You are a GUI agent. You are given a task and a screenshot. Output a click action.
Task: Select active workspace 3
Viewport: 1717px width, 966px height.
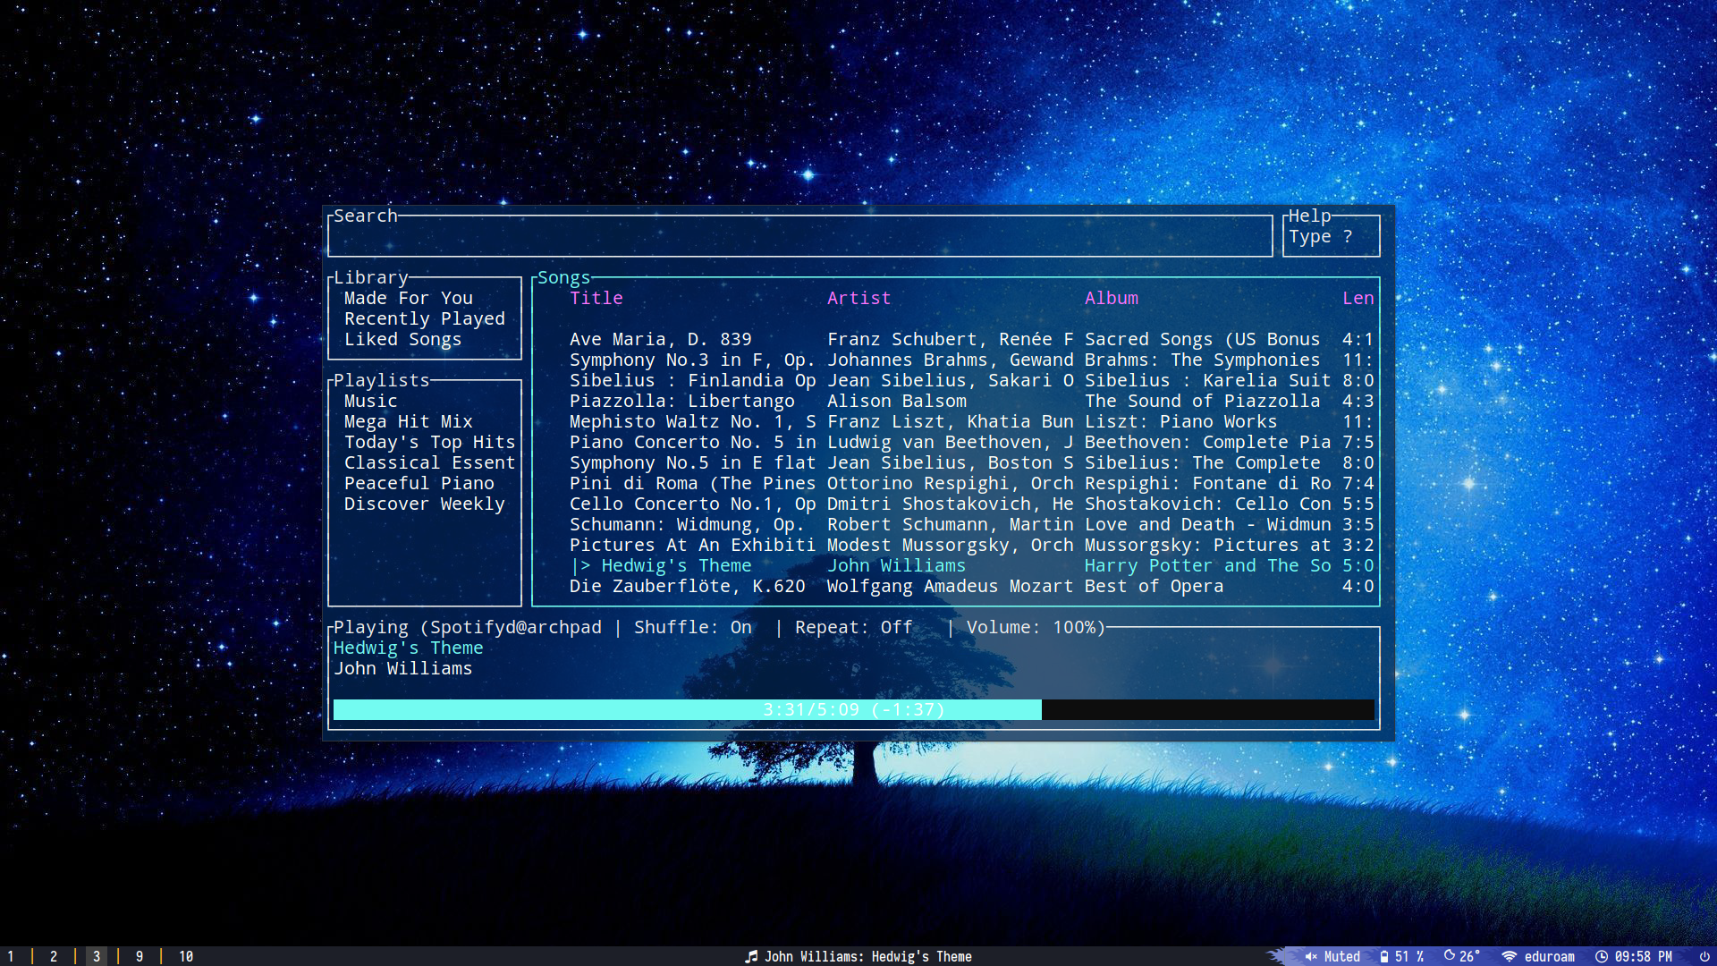(97, 956)
